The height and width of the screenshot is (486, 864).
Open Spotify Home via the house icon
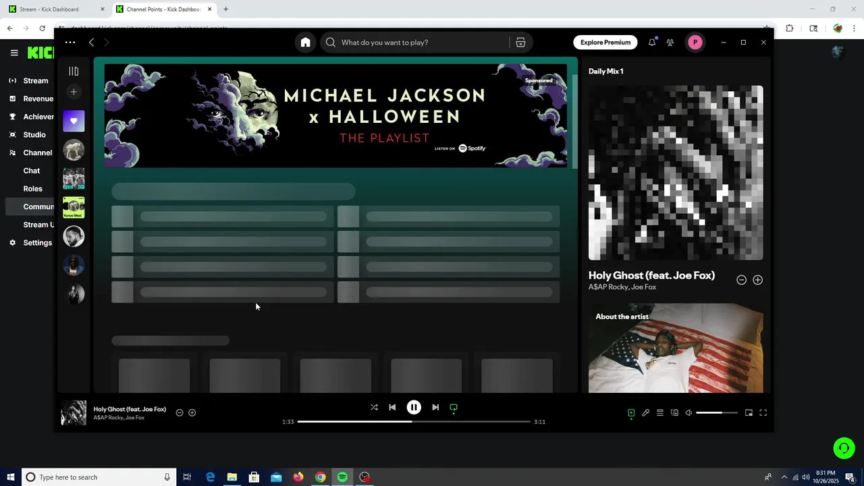[305, 43]
